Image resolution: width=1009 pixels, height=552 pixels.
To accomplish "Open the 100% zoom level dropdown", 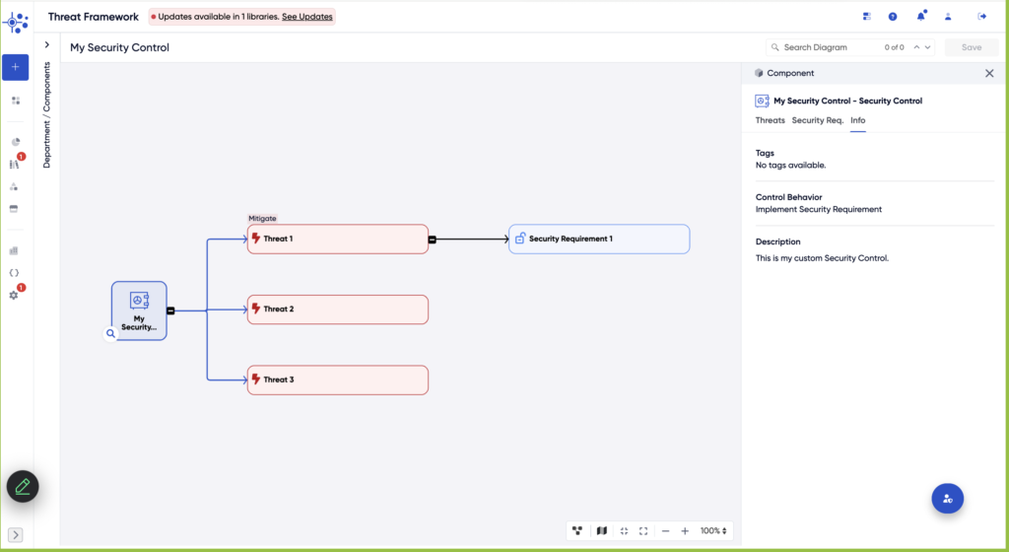I will 714,531.
